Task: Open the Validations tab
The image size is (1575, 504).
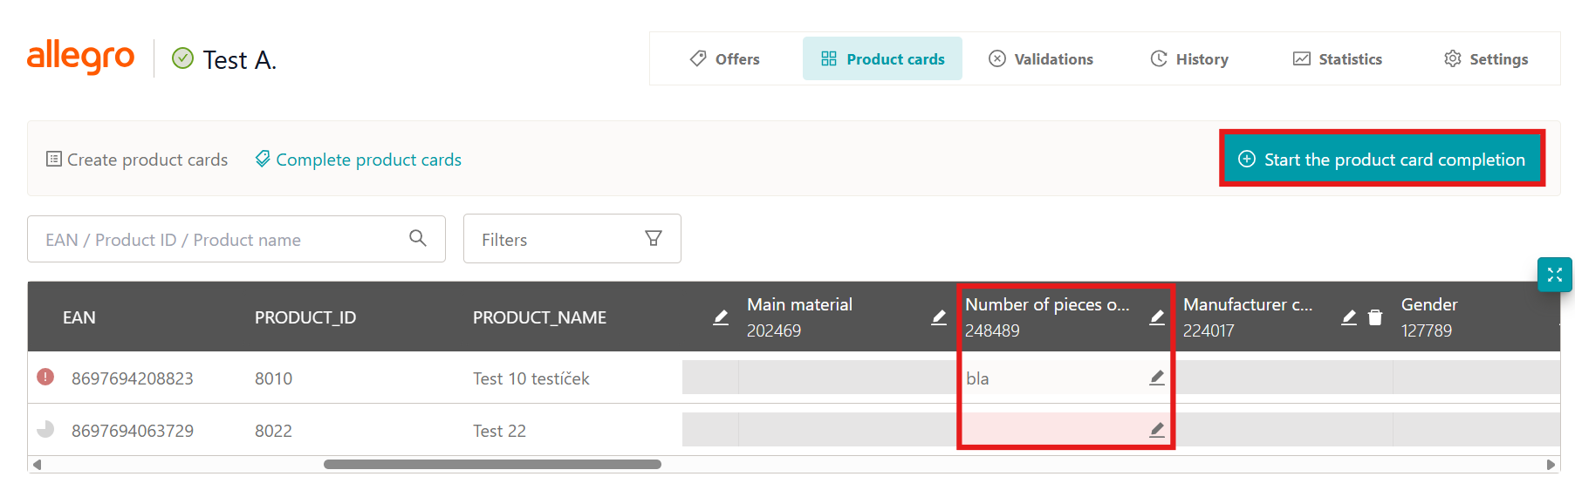Action: (1041, 59)
